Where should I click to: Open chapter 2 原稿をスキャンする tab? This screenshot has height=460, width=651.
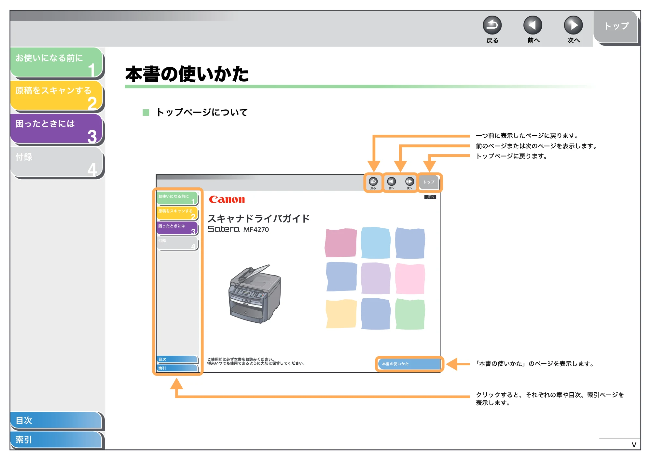tap(57, 95)
